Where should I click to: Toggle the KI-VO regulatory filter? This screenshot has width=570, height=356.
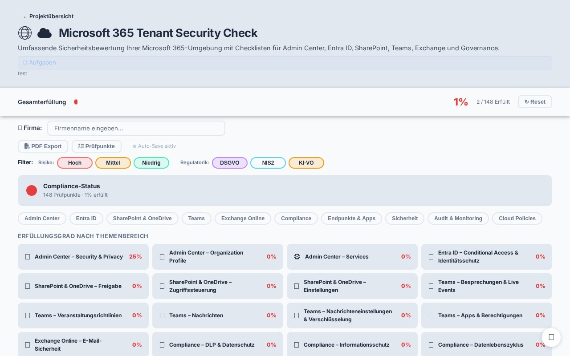tap(306, 163)
